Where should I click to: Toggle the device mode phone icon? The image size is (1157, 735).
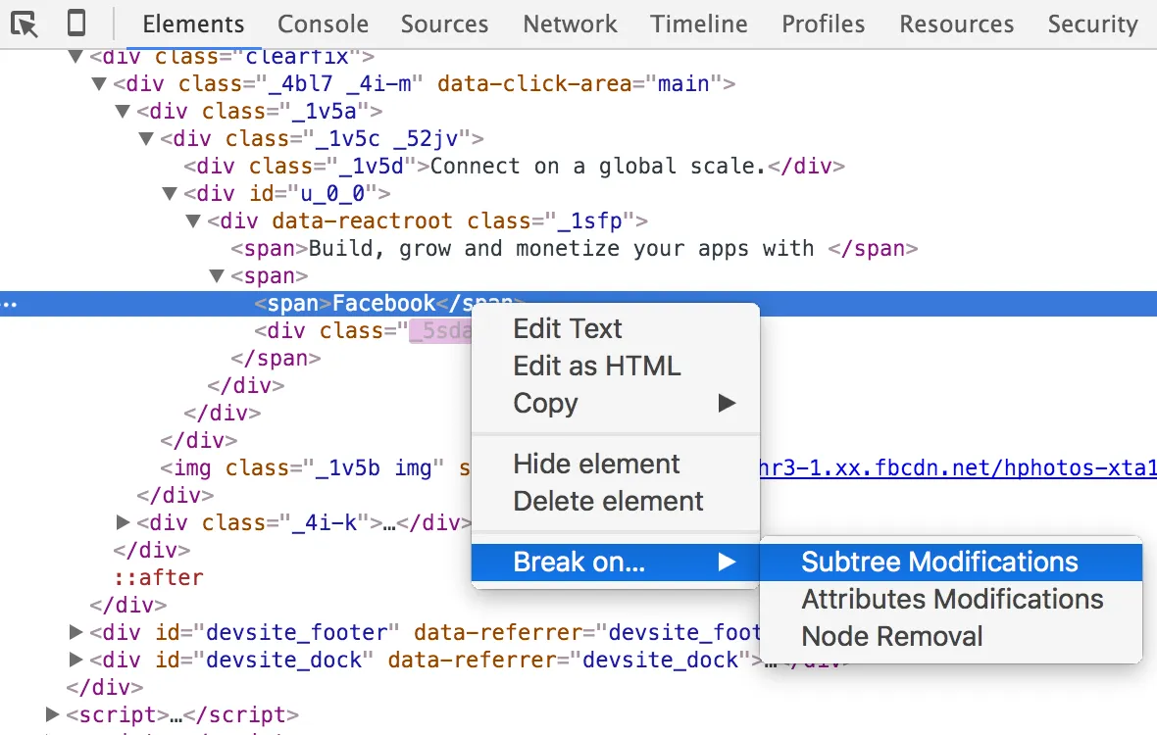[x=76, y=23]
